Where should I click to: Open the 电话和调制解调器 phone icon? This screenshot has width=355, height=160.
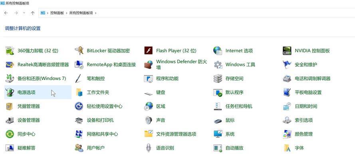[x=287, y=79]
